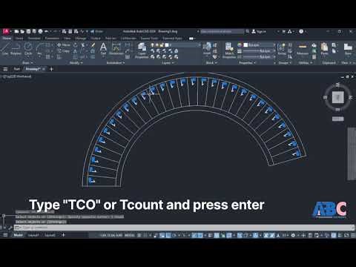Click the Copy tool in Modify panel

click(64, 51)
